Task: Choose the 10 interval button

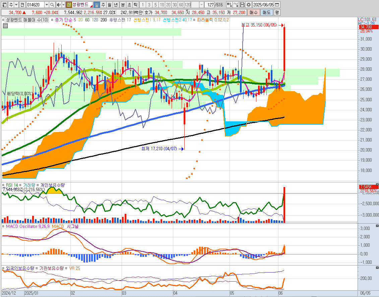Action: tap(162, 5)
